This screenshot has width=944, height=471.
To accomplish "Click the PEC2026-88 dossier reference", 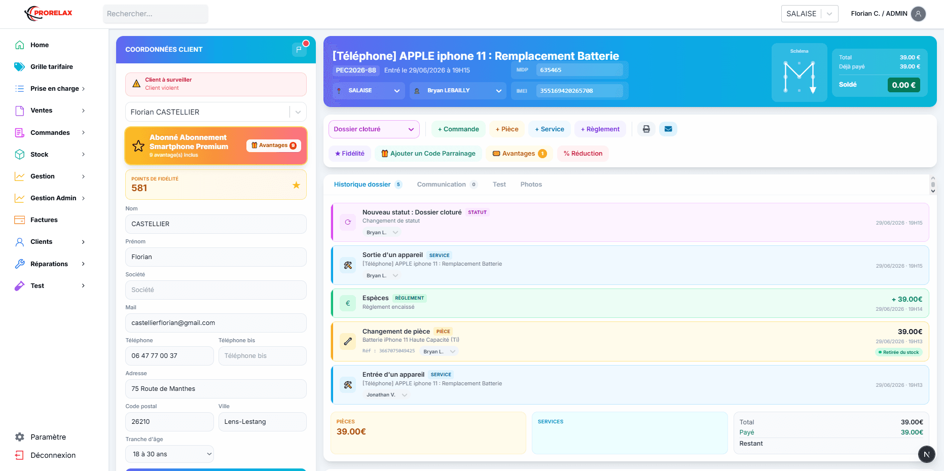I will 356,70.
